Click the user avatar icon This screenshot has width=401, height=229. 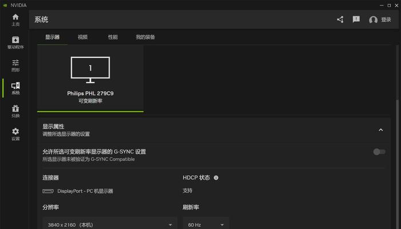pos(373,19)
